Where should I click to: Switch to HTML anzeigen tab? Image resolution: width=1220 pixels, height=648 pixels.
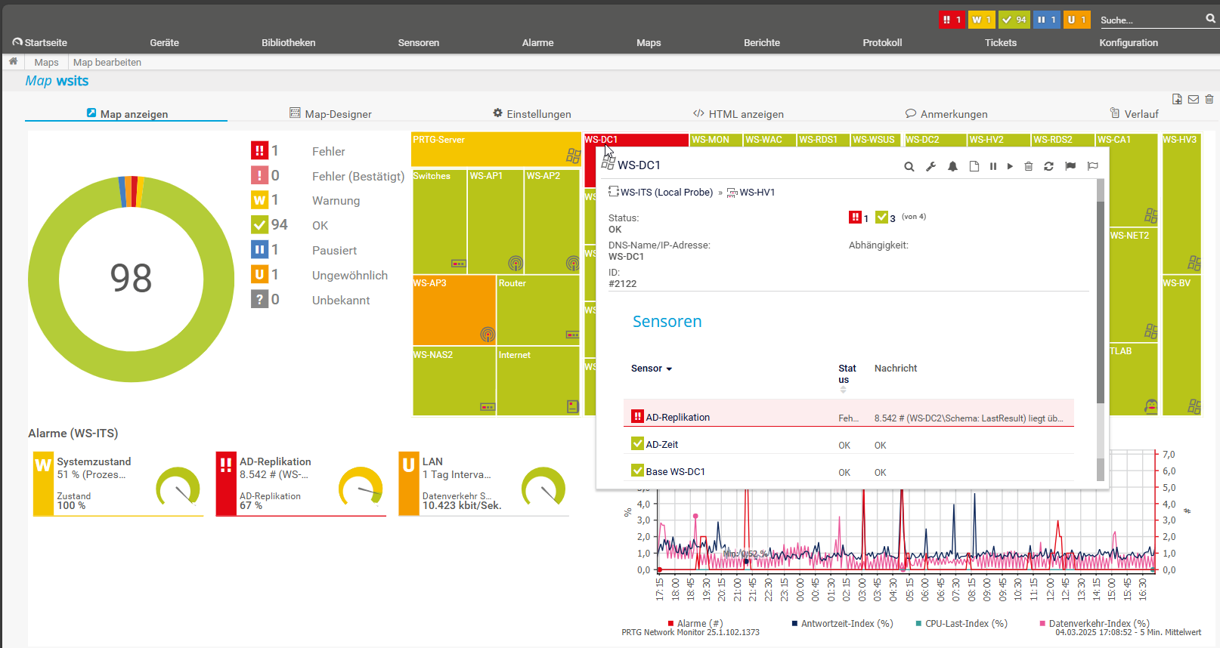pos(739,113)
